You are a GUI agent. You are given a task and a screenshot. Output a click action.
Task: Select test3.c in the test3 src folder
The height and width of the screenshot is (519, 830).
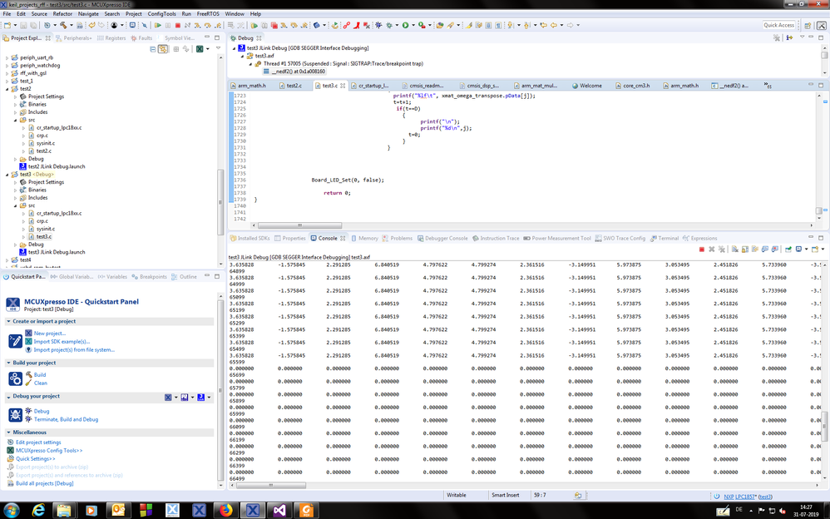click(44, 237)
